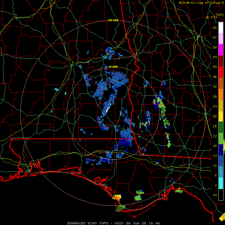The image size is (225, 225).
Task: Click the light pink legend swatch
Action: click(221, 38)
